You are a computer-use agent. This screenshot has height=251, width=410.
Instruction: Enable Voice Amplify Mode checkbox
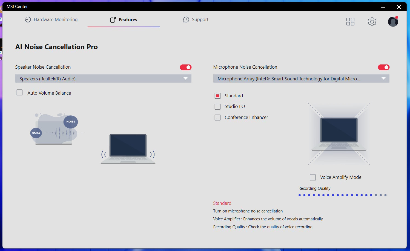pyautogui.click(x=313, y=177)
